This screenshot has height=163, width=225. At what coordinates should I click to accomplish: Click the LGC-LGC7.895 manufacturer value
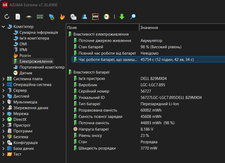click(x=153, y=85)
